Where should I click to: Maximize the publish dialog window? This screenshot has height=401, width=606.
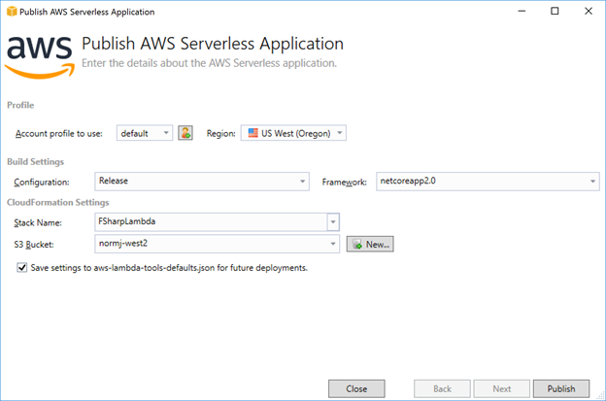point(555,12)
